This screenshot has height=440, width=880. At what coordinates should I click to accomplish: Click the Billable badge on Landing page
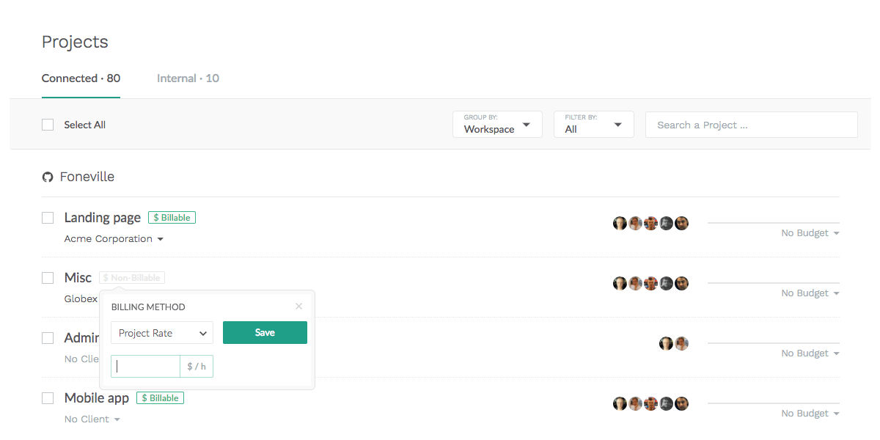172,218
